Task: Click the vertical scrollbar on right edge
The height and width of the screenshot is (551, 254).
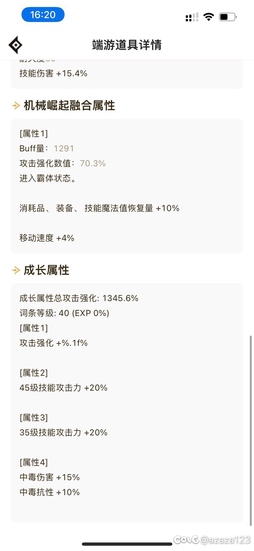Action: [250, 430]
